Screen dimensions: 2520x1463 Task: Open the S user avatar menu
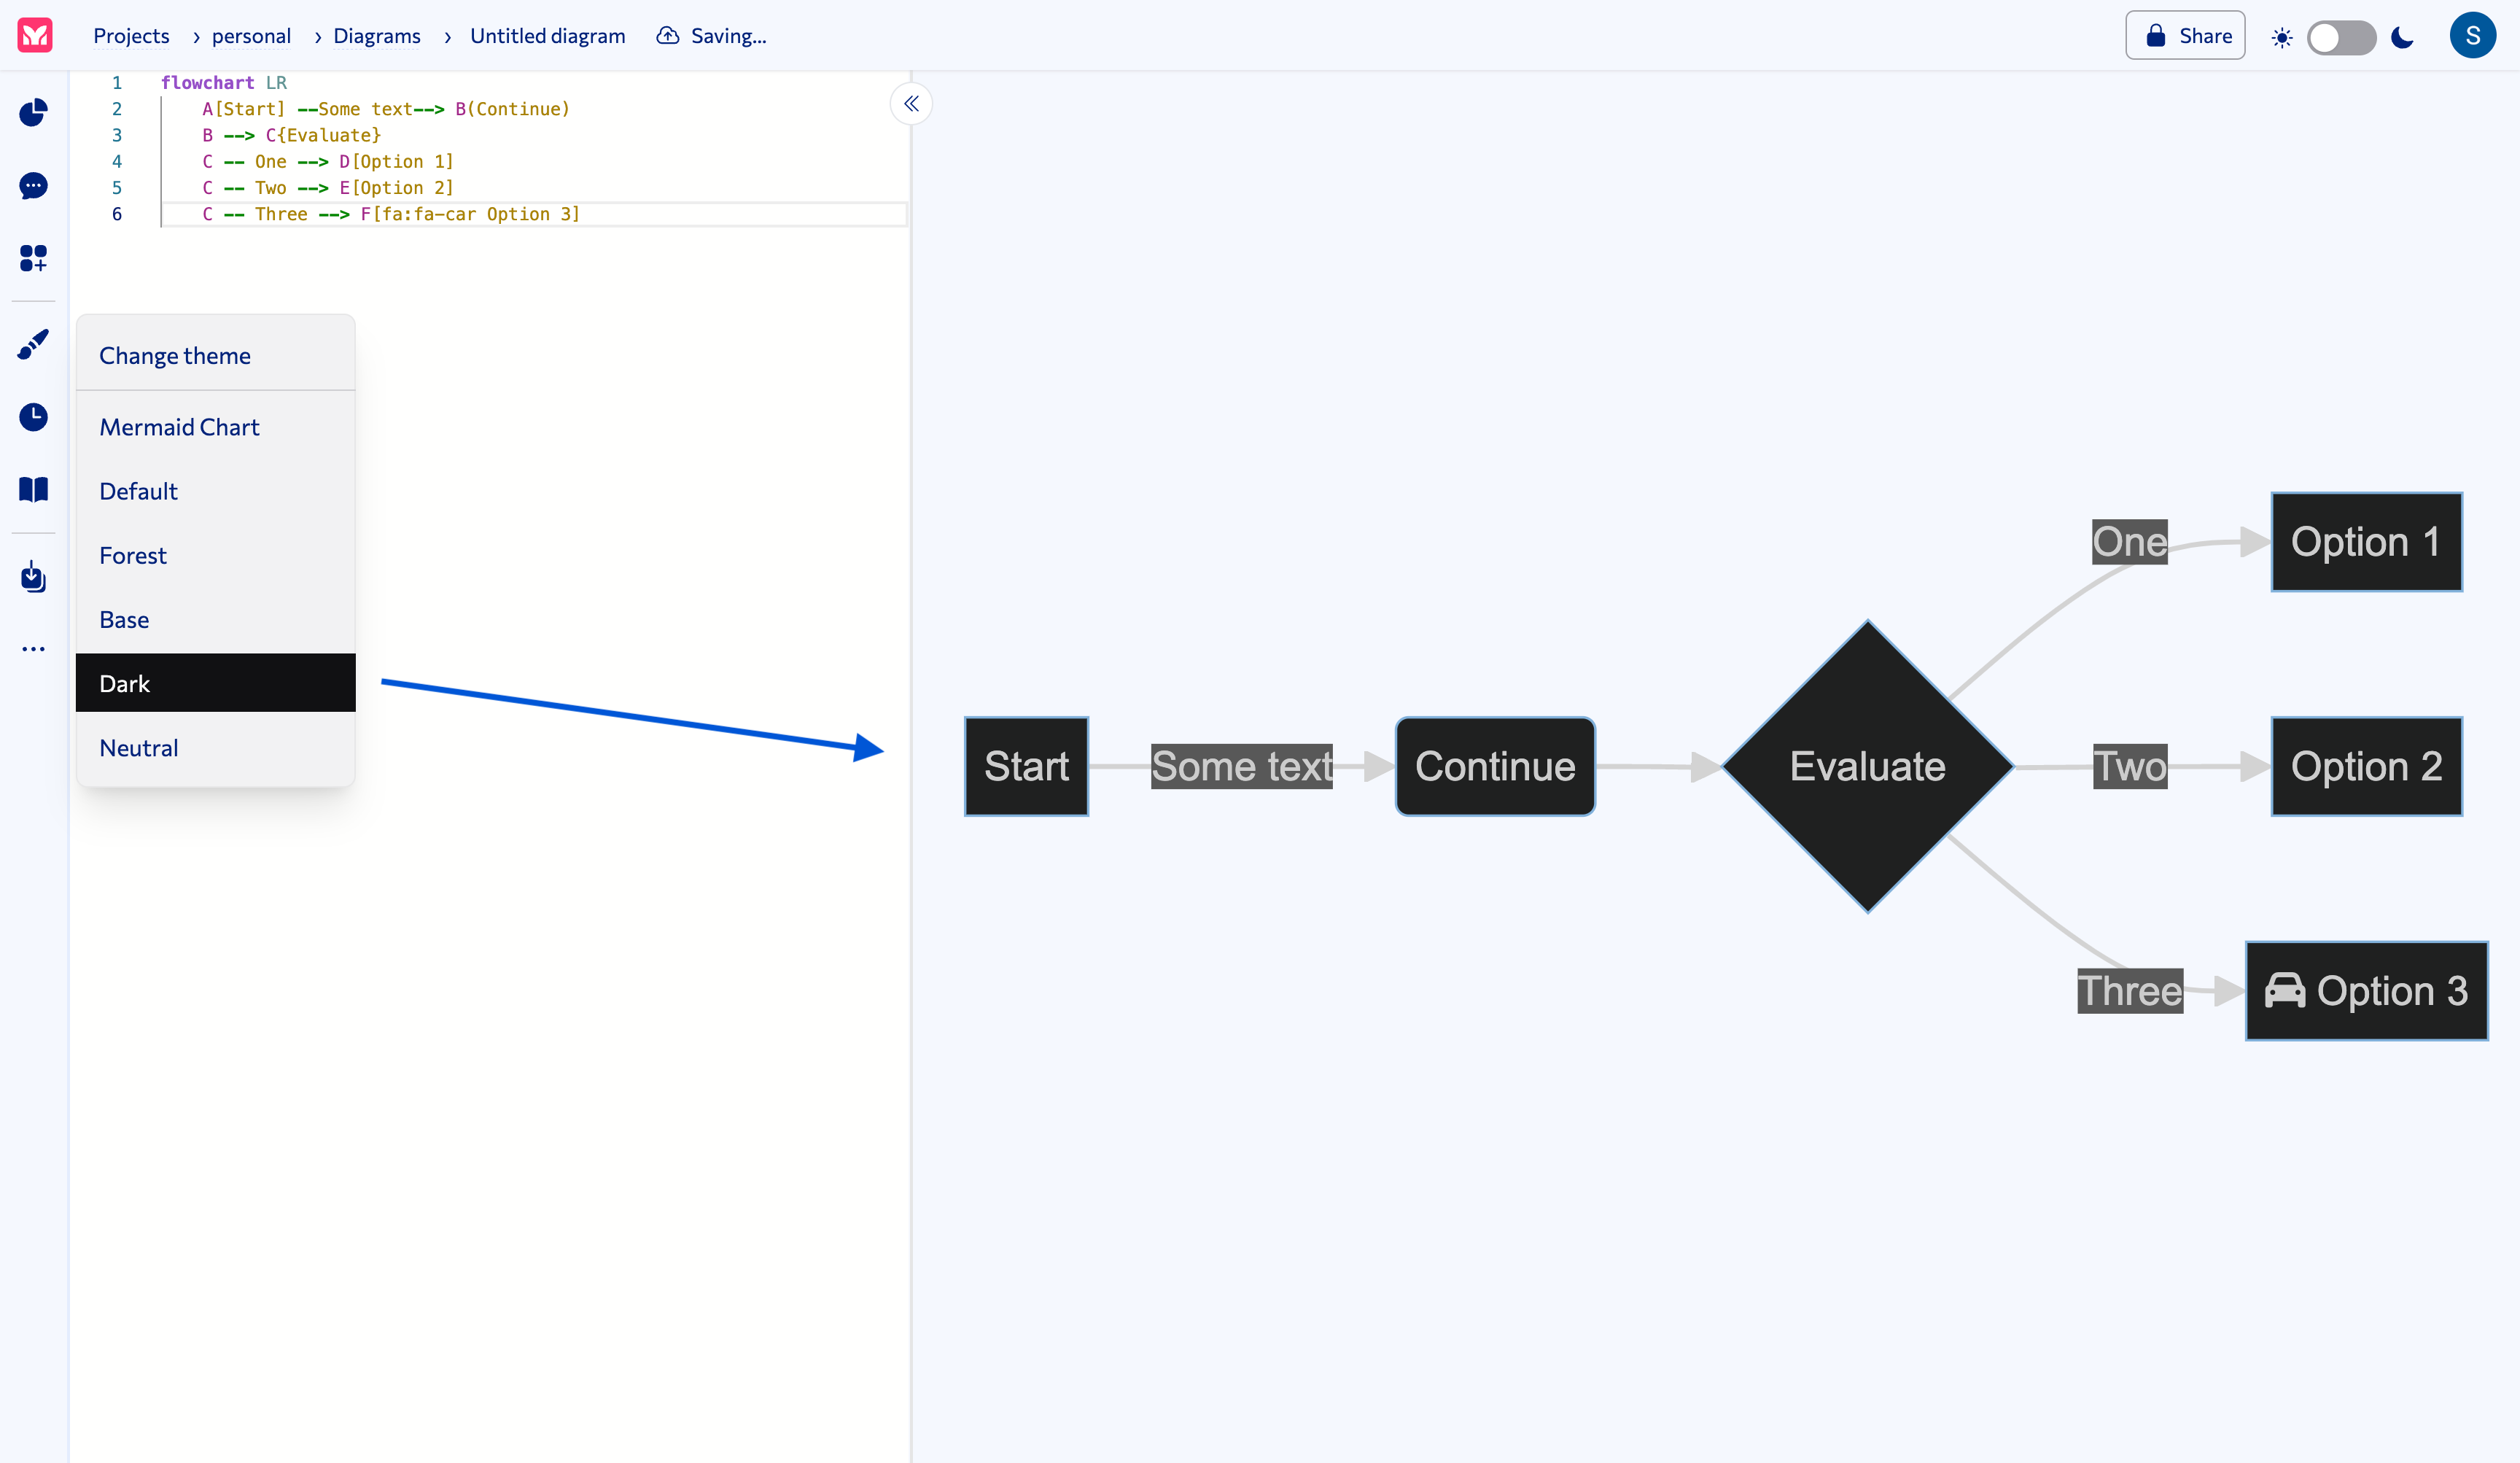2472,36
